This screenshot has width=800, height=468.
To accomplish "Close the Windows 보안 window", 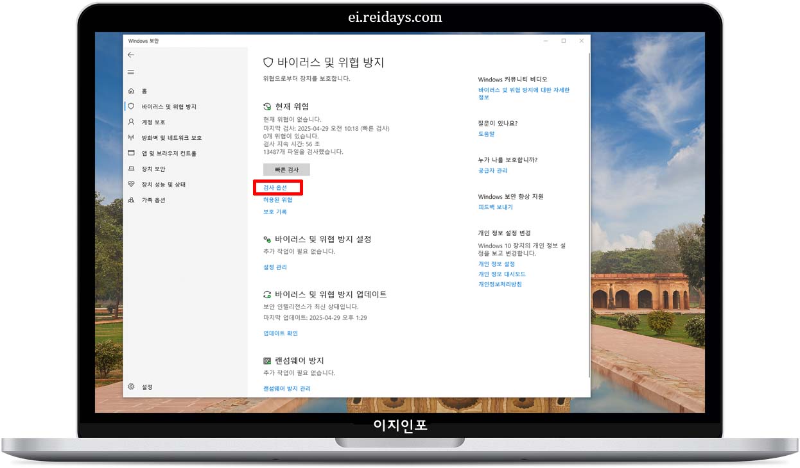I will pos(581,41).
